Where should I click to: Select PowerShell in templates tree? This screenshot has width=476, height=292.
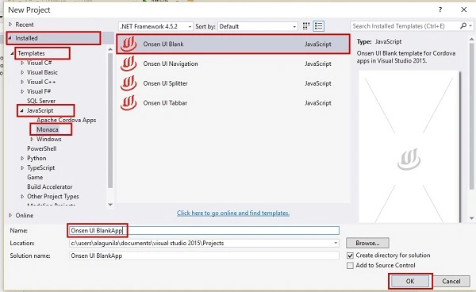(x=42, y=148)
